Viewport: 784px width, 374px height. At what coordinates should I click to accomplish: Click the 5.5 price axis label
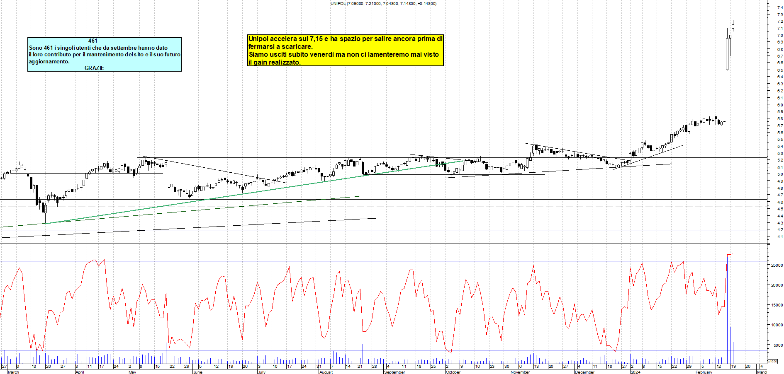pyautogui.click(x=780, y=140)
